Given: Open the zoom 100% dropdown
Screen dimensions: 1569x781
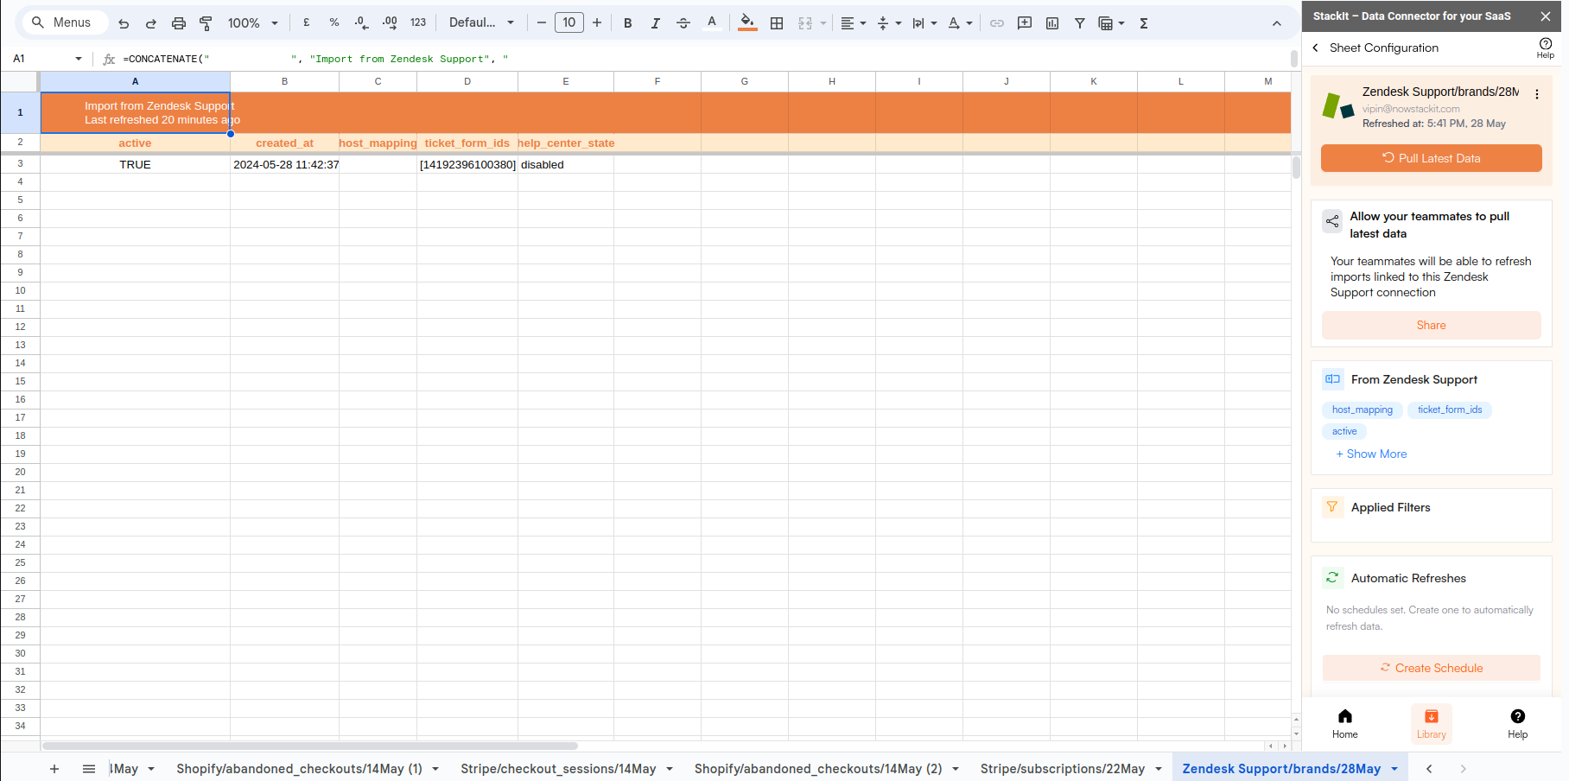Looking at the screenshot, I should click(252, 23).
